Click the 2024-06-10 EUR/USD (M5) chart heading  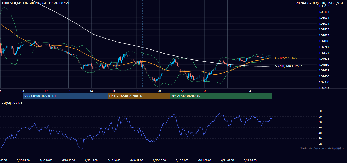click(320, 3)
